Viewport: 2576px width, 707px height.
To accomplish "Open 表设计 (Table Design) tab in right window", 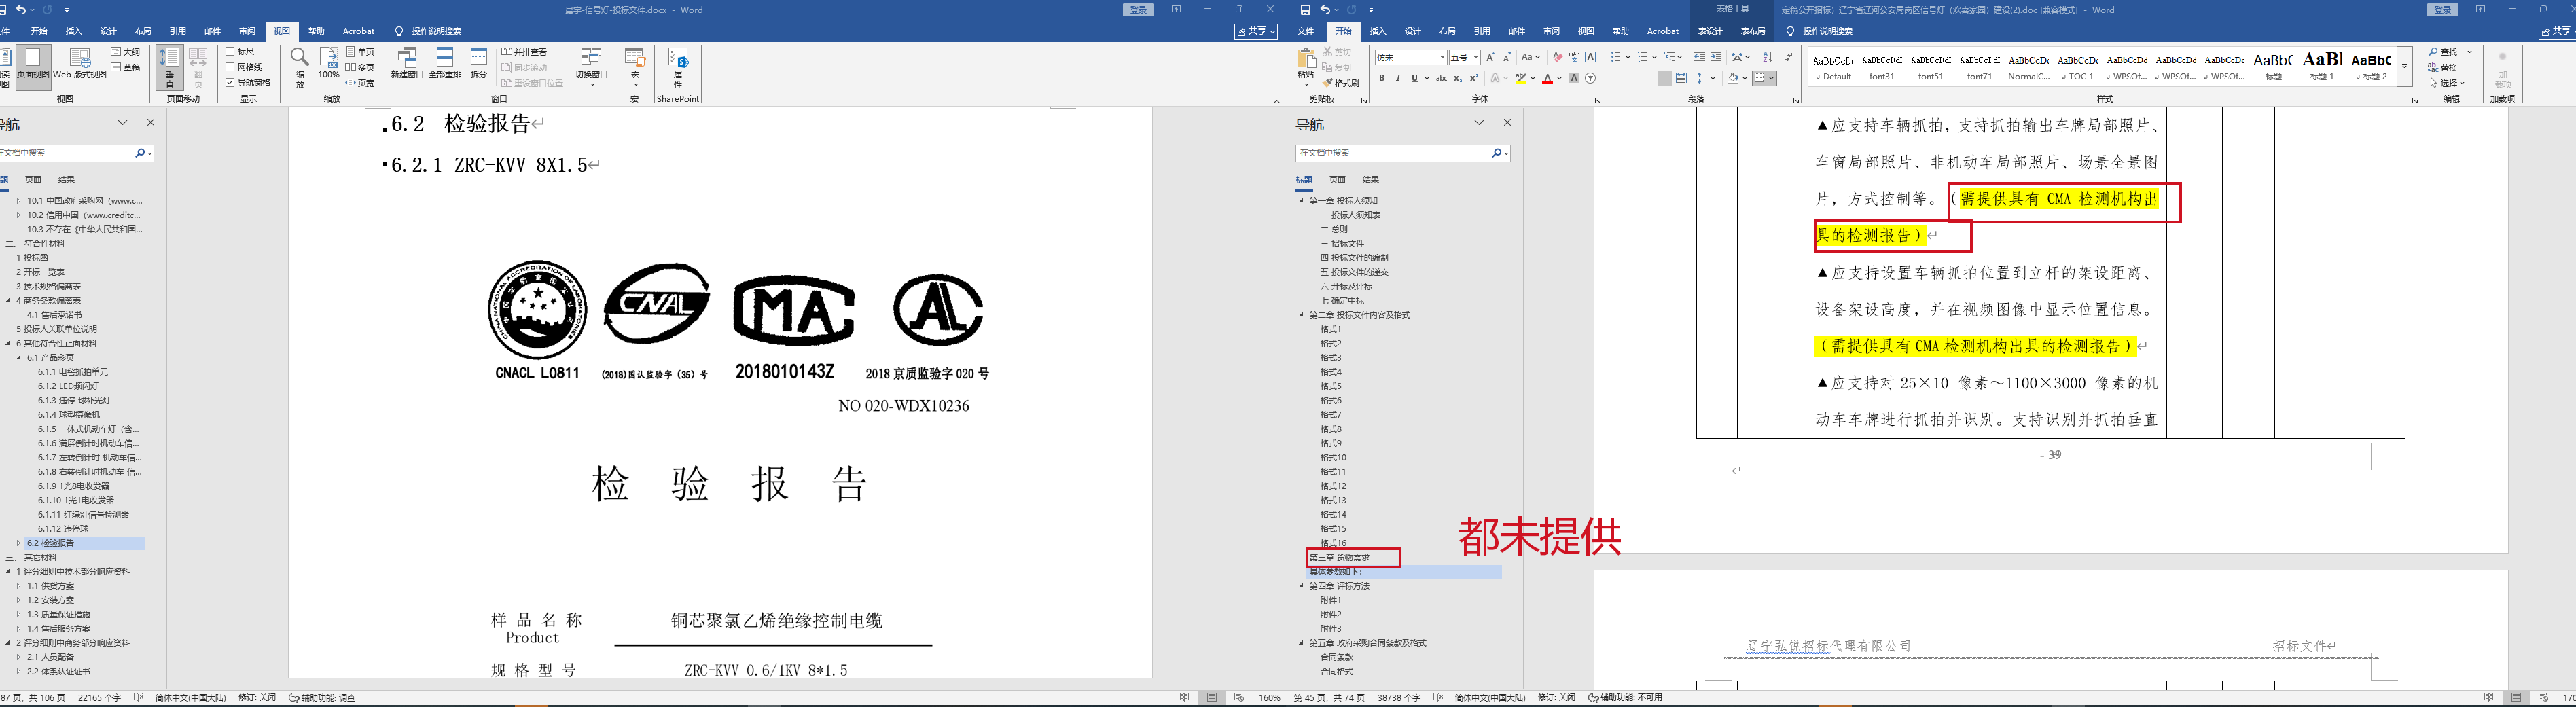I will click(1710, 31).
